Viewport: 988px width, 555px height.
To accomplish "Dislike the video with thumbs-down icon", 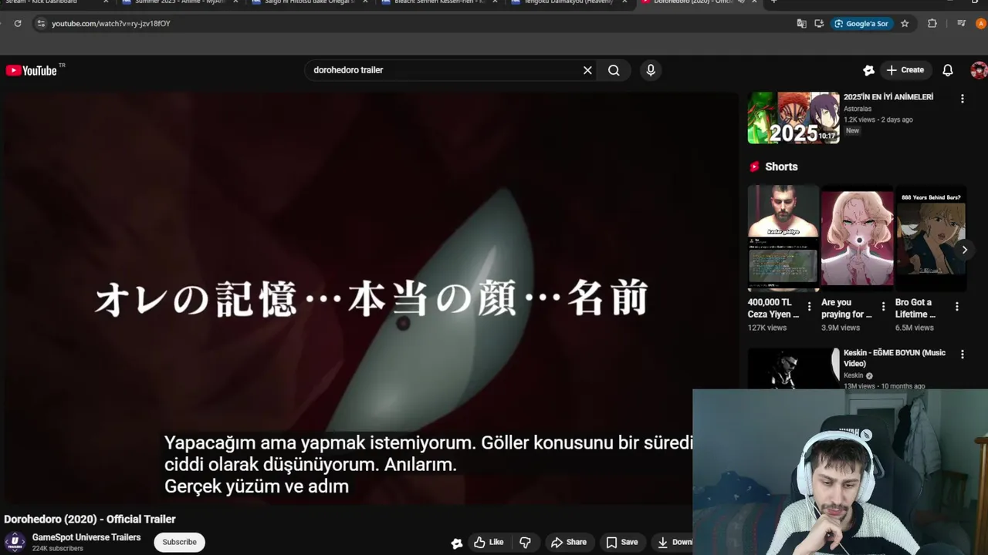I will click(525, 543).
